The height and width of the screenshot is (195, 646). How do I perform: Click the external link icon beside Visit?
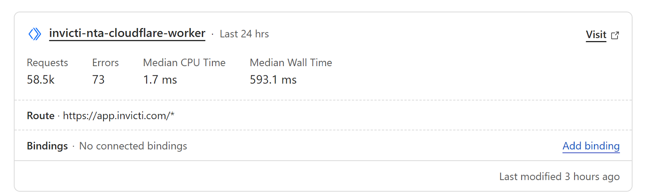(x=615, y=35)
